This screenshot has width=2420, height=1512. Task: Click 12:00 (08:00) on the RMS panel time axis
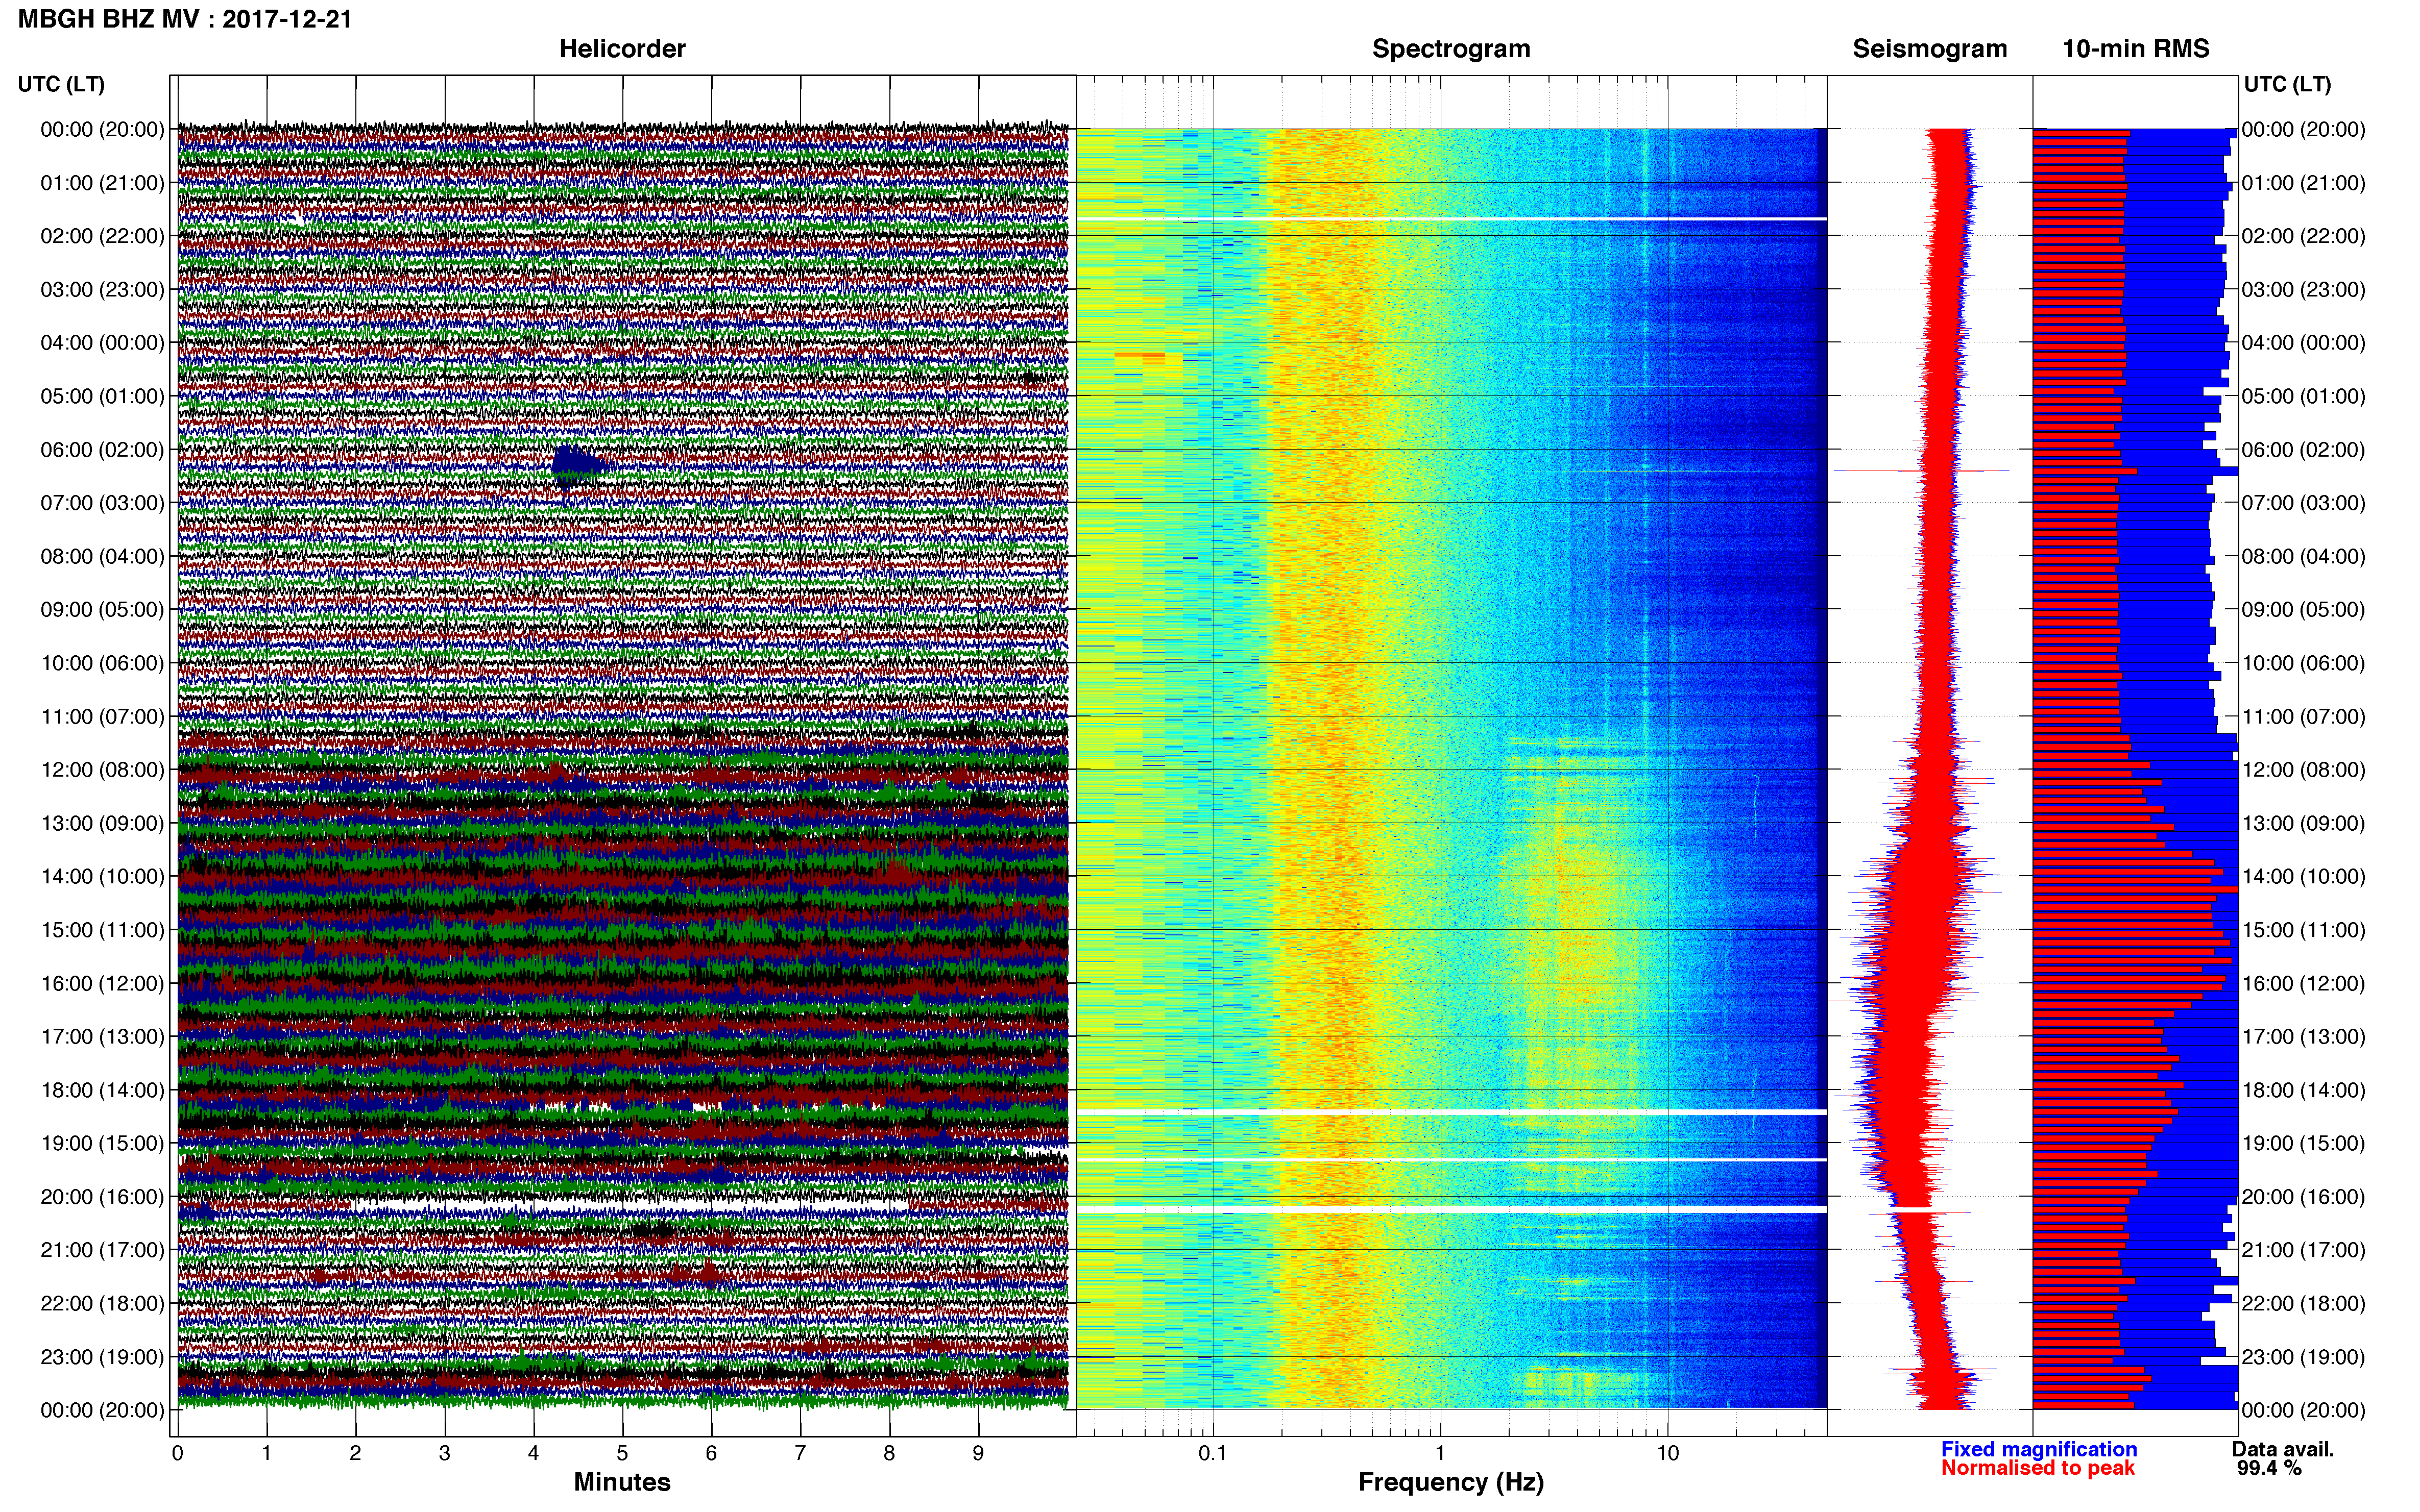[x=2303, y=770]
